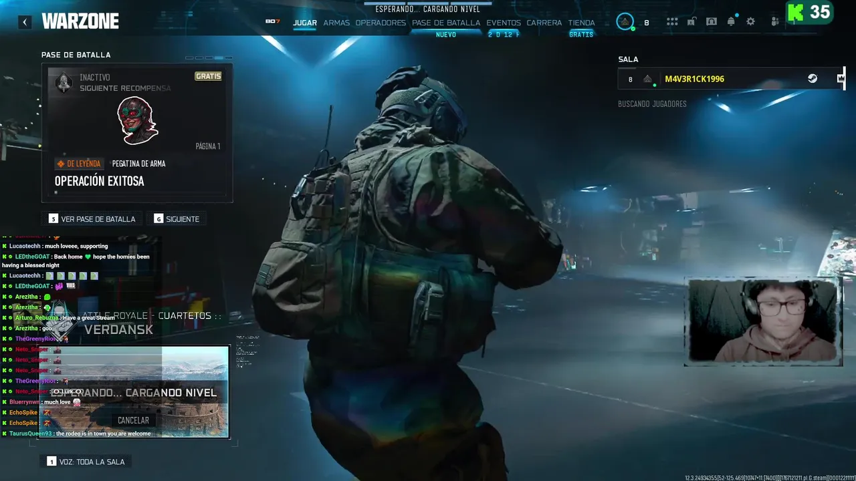The width and height of the screenshot is (856, 481).
Task: Click the battle pass page indicator dashes
Action: coord(209,58)
